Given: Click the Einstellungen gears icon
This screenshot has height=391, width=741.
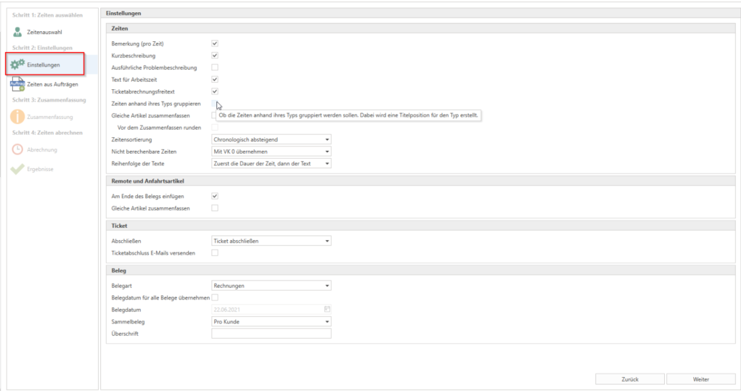Looking at the screenshot, I should [x=17, y=65].
